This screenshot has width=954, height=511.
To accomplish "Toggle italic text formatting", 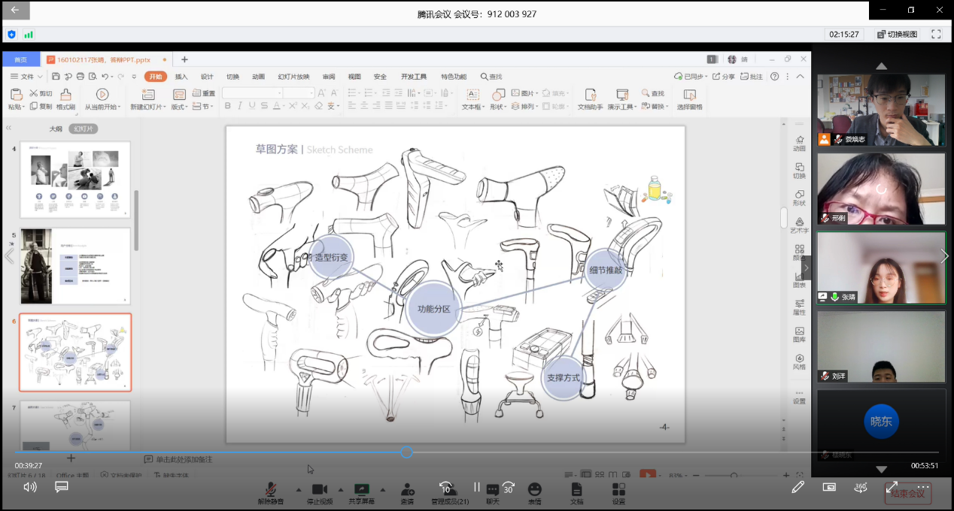I will 240,107.
